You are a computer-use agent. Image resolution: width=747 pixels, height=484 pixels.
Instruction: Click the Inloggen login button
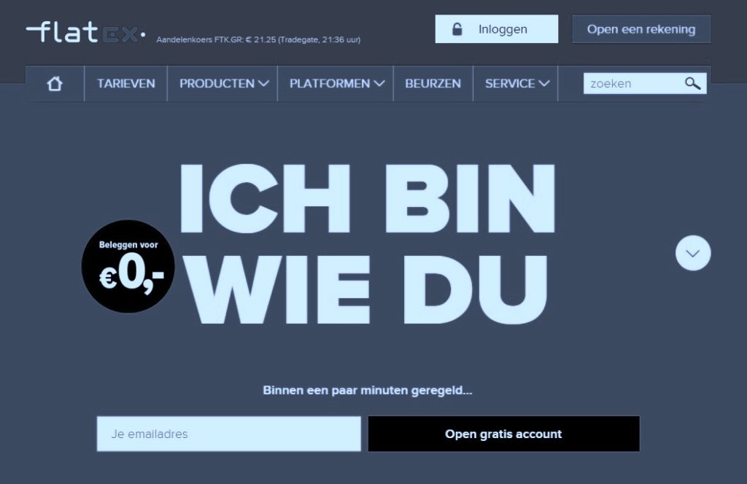tap(501, 28)
